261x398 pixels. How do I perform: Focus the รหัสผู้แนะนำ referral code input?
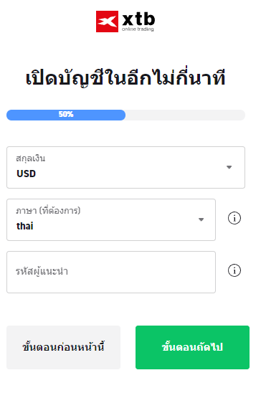pos(111,272)
